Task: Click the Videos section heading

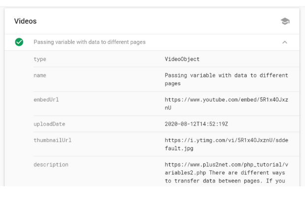Action: [26, 21]
